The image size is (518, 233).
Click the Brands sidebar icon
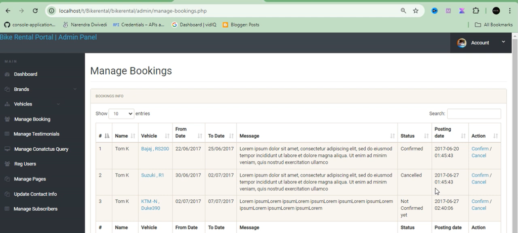point(7,89)
